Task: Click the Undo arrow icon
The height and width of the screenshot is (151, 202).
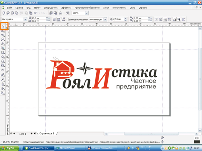Action: click(36, 13)
